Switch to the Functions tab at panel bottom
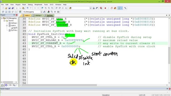 point(11,85)
